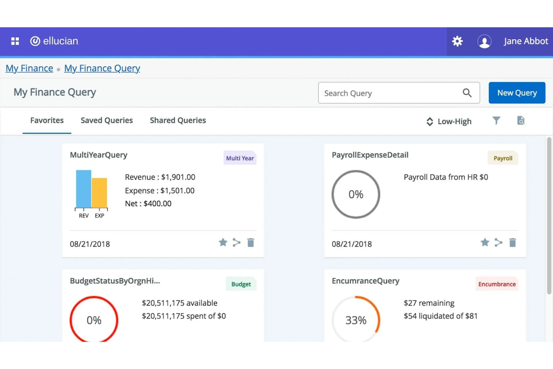Viewport: 553px width, 369px height.
Task: Click the vertical scrollbar on the right
Action: pyautogui.click(x=549, y=217)
